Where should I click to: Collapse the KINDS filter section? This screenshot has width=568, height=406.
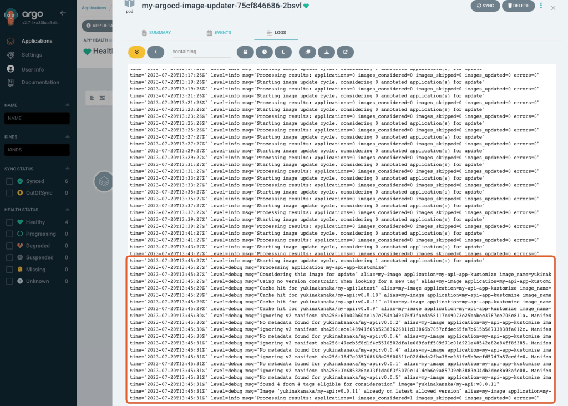68,136
